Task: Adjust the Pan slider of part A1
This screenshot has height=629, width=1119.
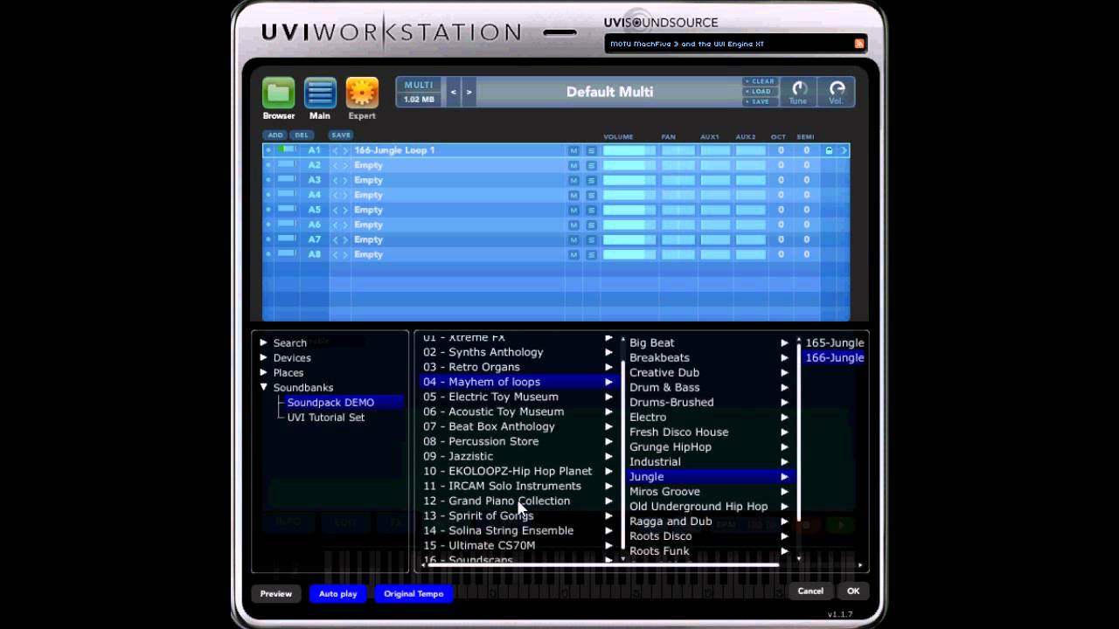Action: coord(678,150)
